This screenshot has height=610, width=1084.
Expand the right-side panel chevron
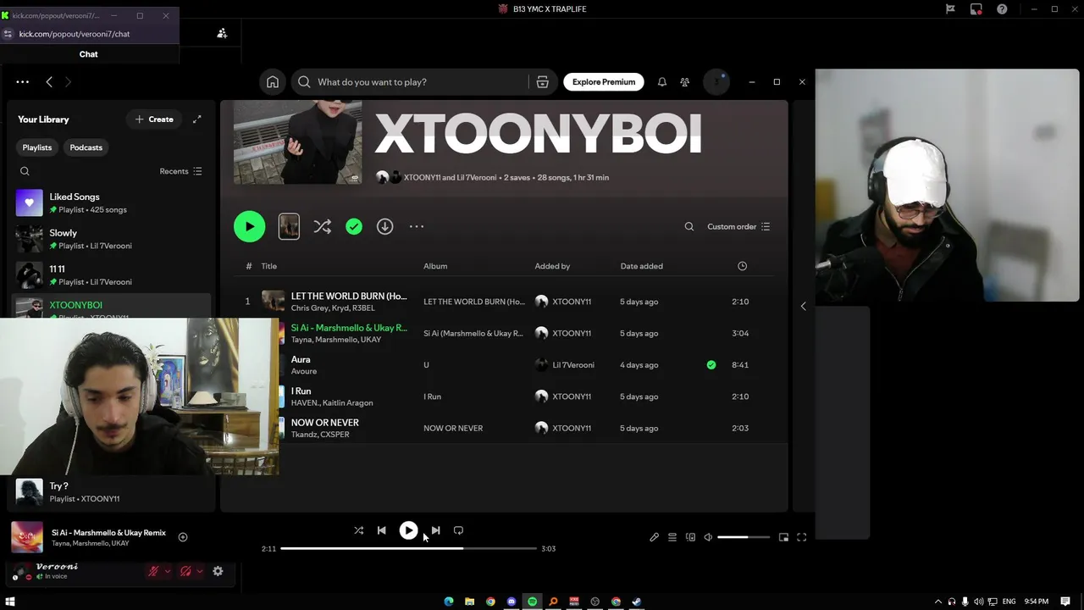tap(803, 306)
